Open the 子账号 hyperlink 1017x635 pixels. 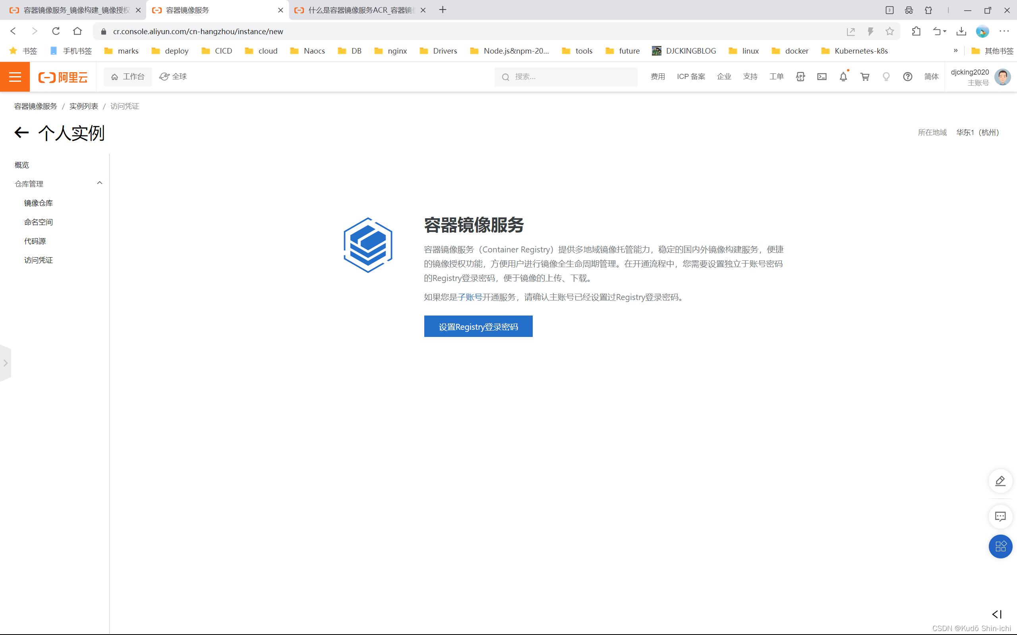pyautogui.click(x=470, y=297)
